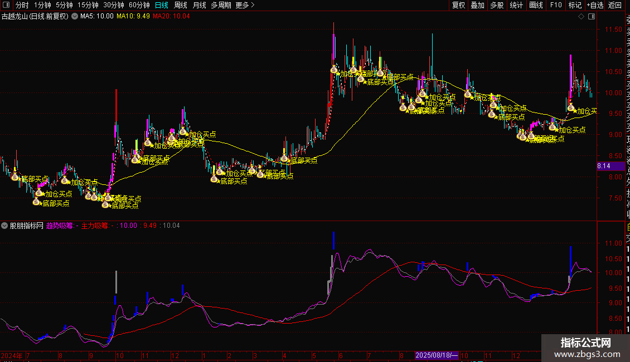Click the MA10: 9.49 indicator label
Viewport: 630px width, 362px height.
(x=133, y=17)
